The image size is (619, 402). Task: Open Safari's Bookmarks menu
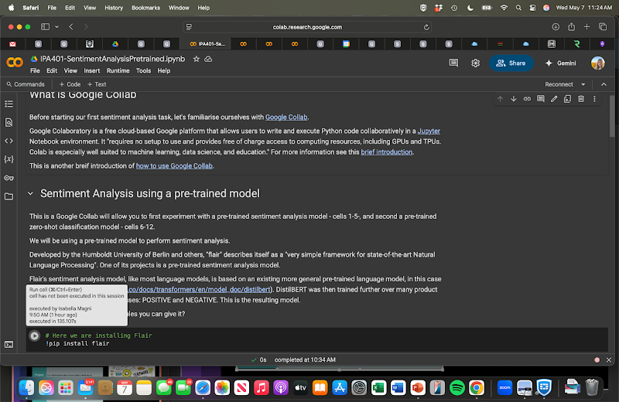click(x=145, y=8)
